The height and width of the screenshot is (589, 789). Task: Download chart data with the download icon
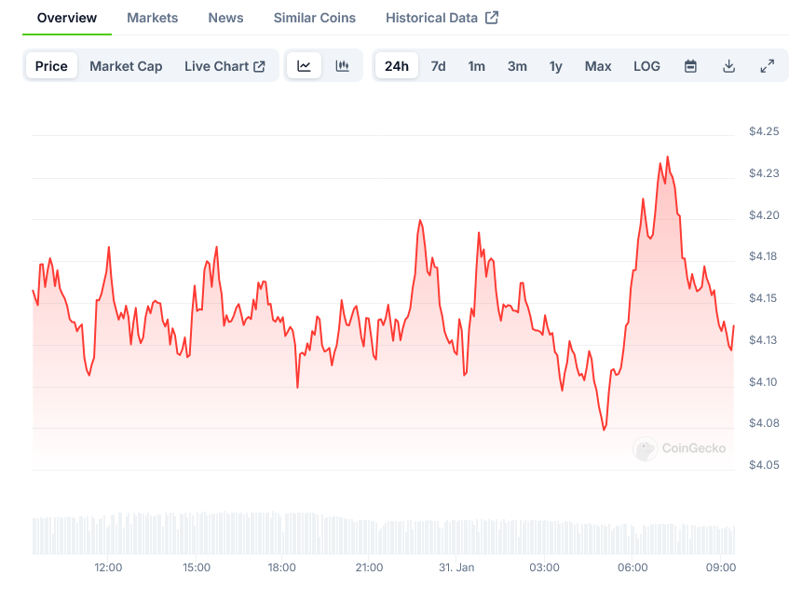[x=729, y=66]
